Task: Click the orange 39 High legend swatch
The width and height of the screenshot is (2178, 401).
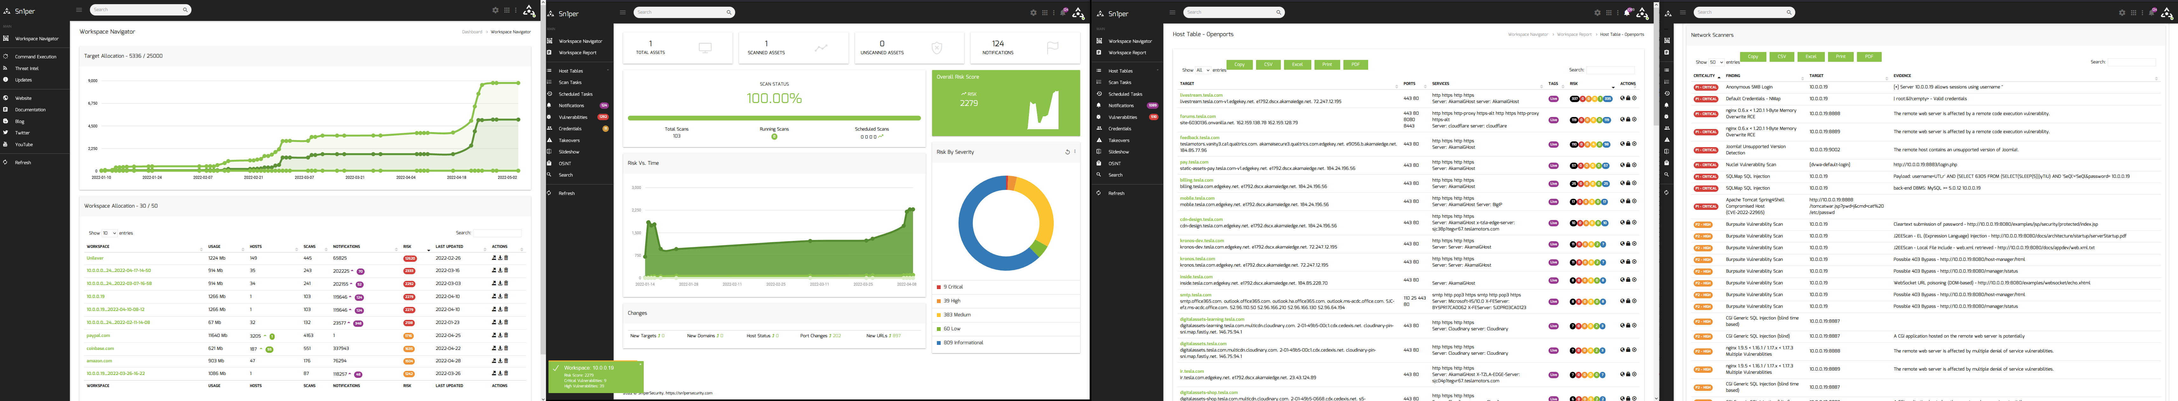Action: point(938,301)
